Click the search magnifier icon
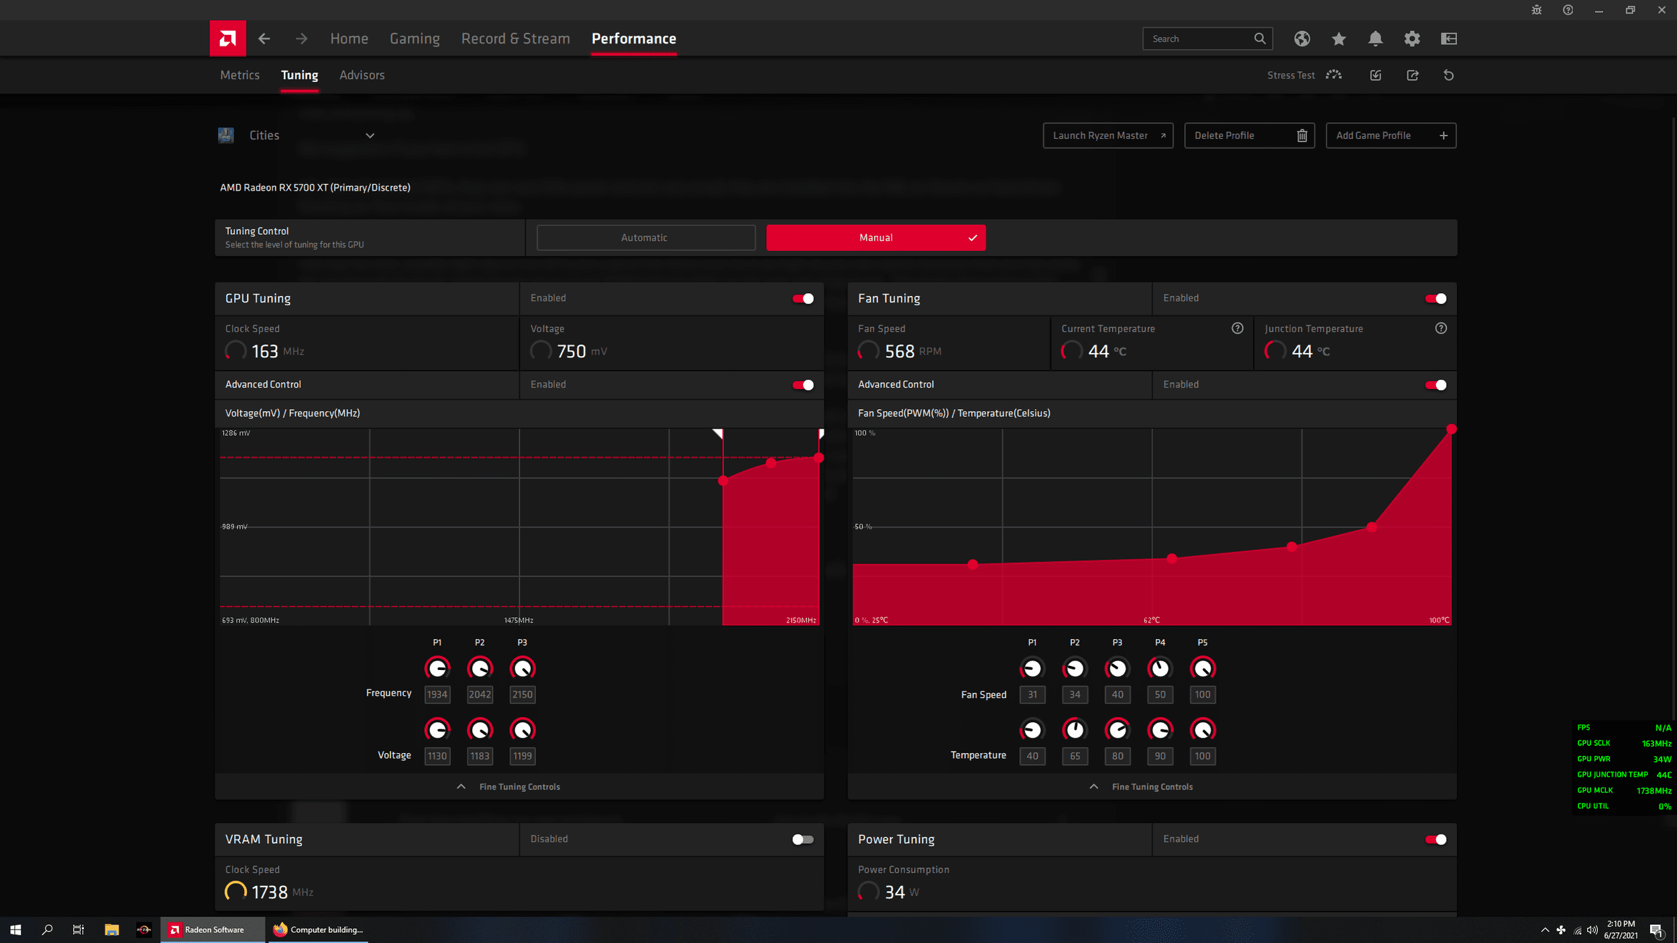 1260,39
